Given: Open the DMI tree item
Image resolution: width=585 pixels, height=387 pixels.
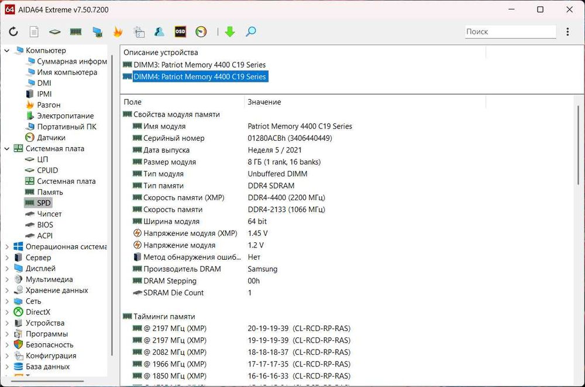Looking at the screenshot, I should [x=39, y=83].
